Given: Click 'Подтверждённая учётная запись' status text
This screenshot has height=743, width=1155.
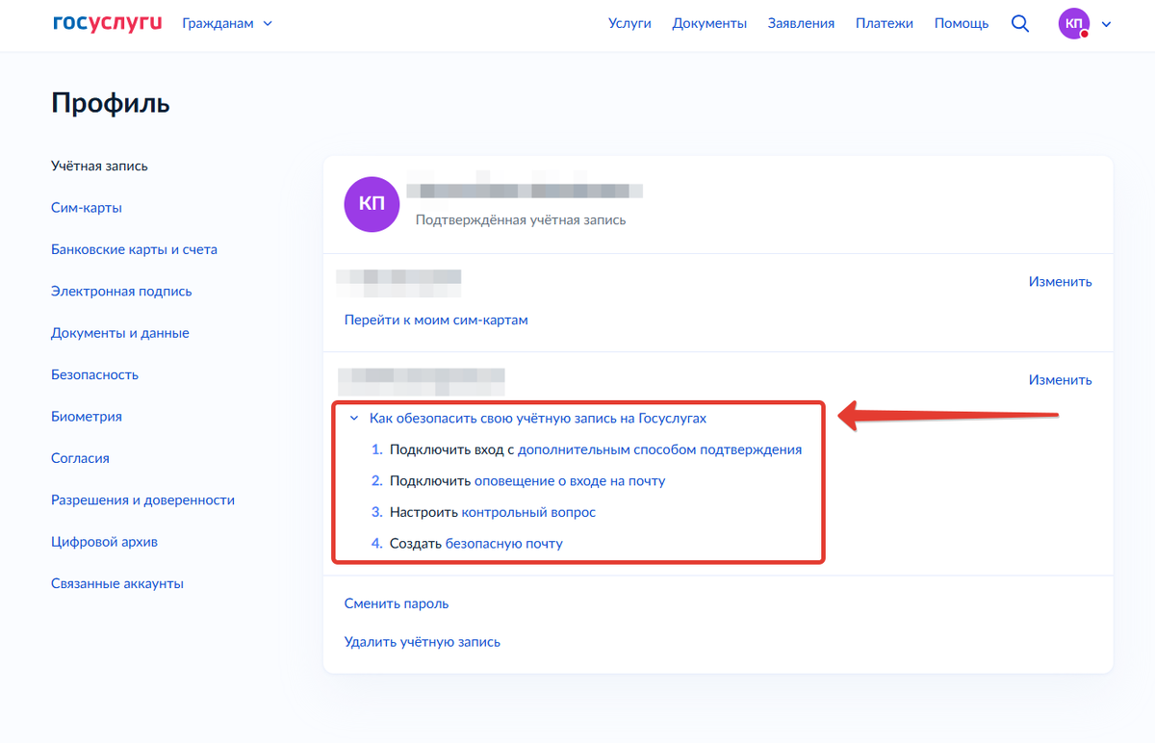Looking at the screenshot, I should [521, 219].
